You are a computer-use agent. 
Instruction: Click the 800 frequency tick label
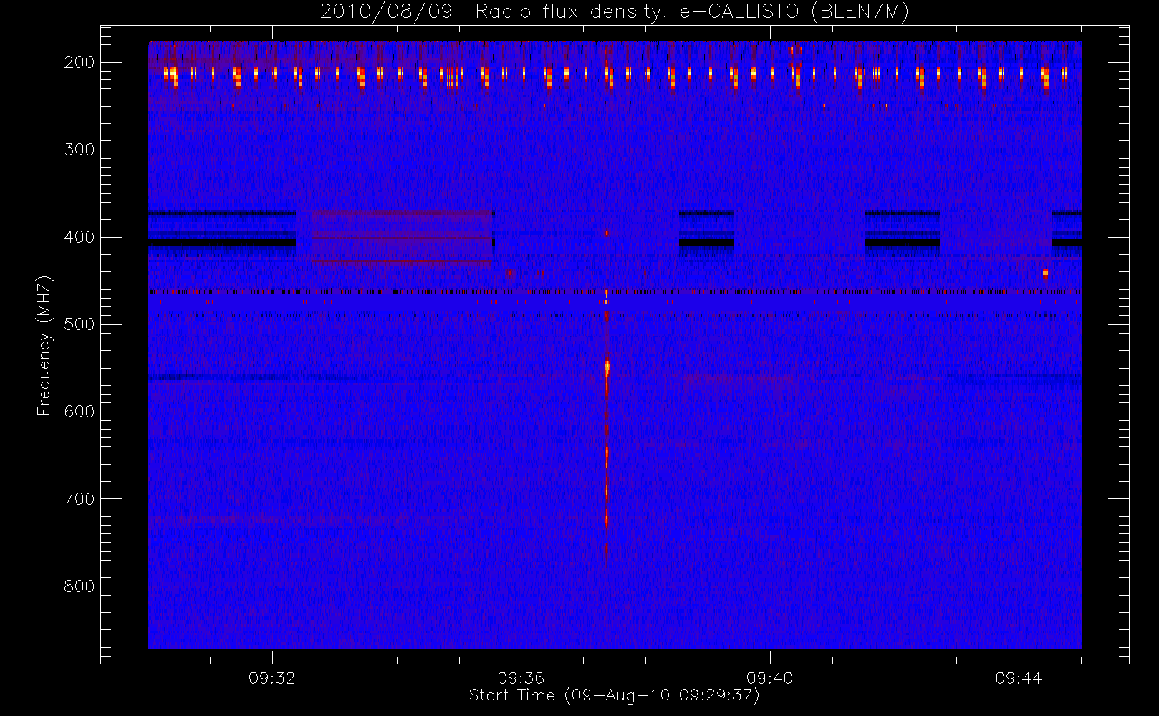80,586
